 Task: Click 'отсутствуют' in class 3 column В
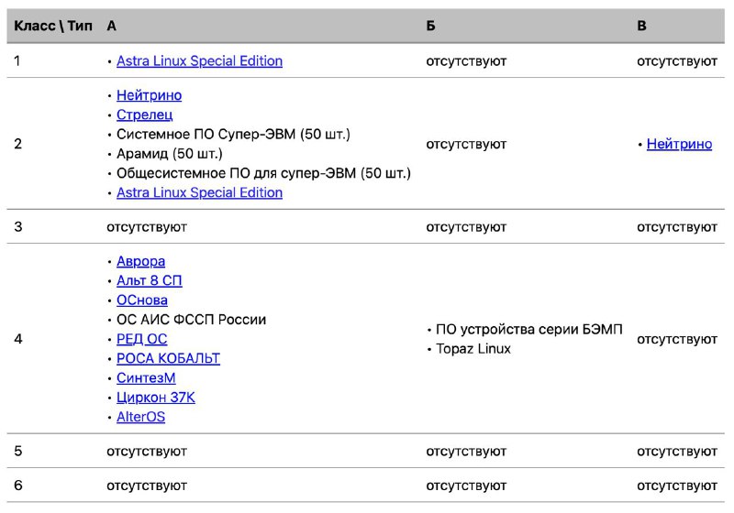coord(677,227)
